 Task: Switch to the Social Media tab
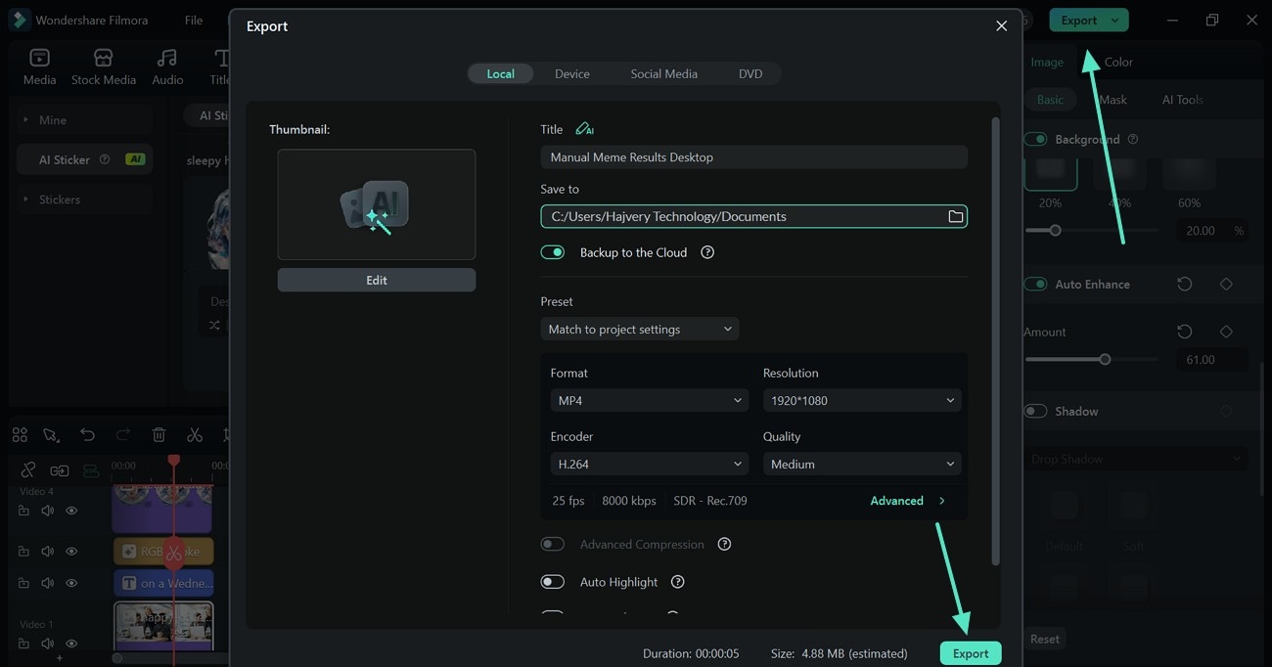(x=663, y=73)
